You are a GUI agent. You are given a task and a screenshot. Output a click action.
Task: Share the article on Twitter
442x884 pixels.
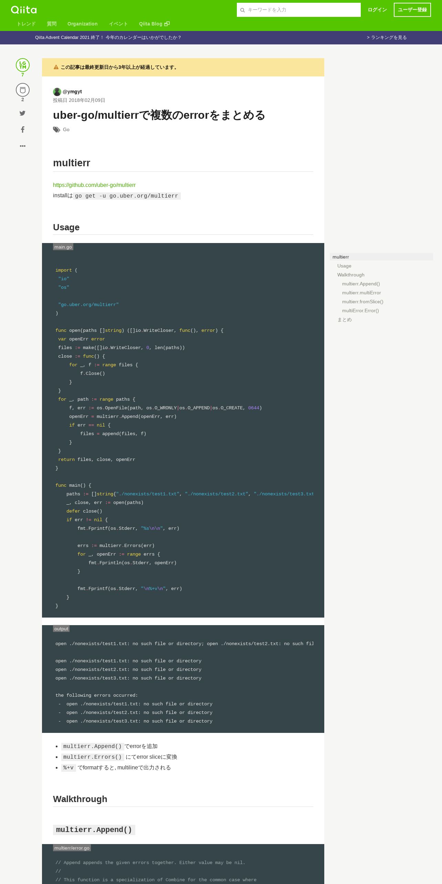tap(22, 113)
